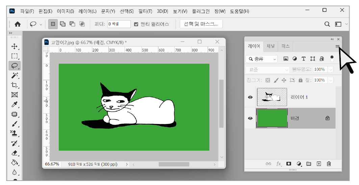
Task: Select the Eyedropper tool
Action: pos(15,104)
